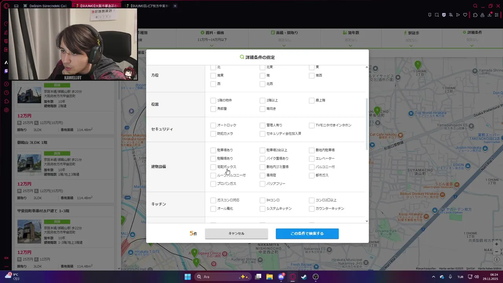Screen dimensions: 503x283
Task: Click the pin icon in address bar
Action: tap(430, 15)
